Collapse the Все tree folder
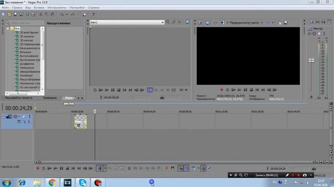 pos(8,29)
